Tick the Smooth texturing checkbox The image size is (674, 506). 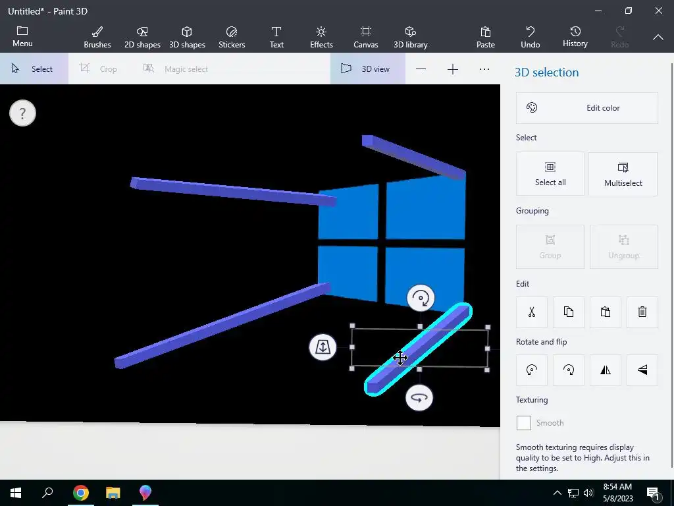pyautogui.click(x=523, y=423)
